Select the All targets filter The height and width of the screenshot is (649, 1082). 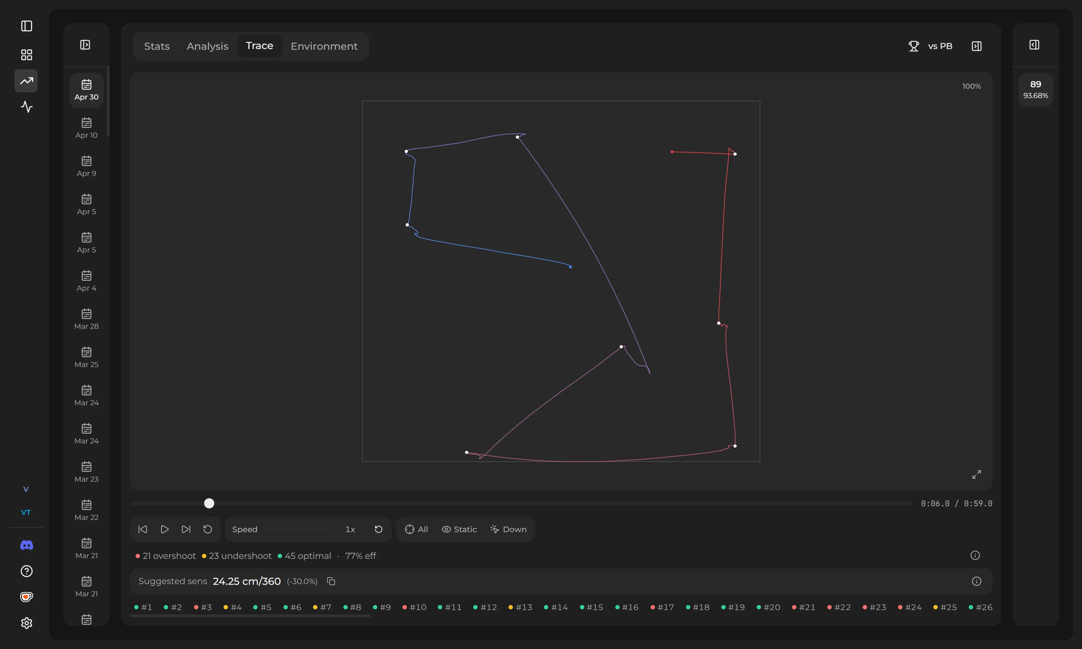pyautogui.click(x=416, y=529)
